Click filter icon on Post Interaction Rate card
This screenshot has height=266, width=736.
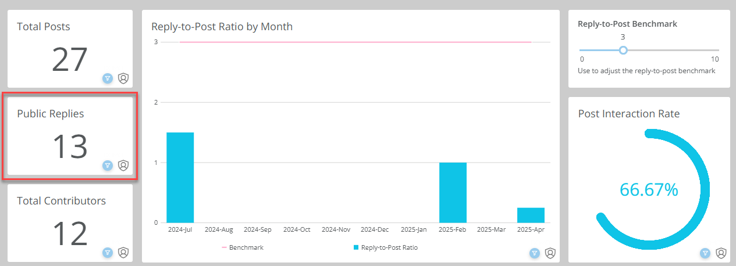pos(706,253)
